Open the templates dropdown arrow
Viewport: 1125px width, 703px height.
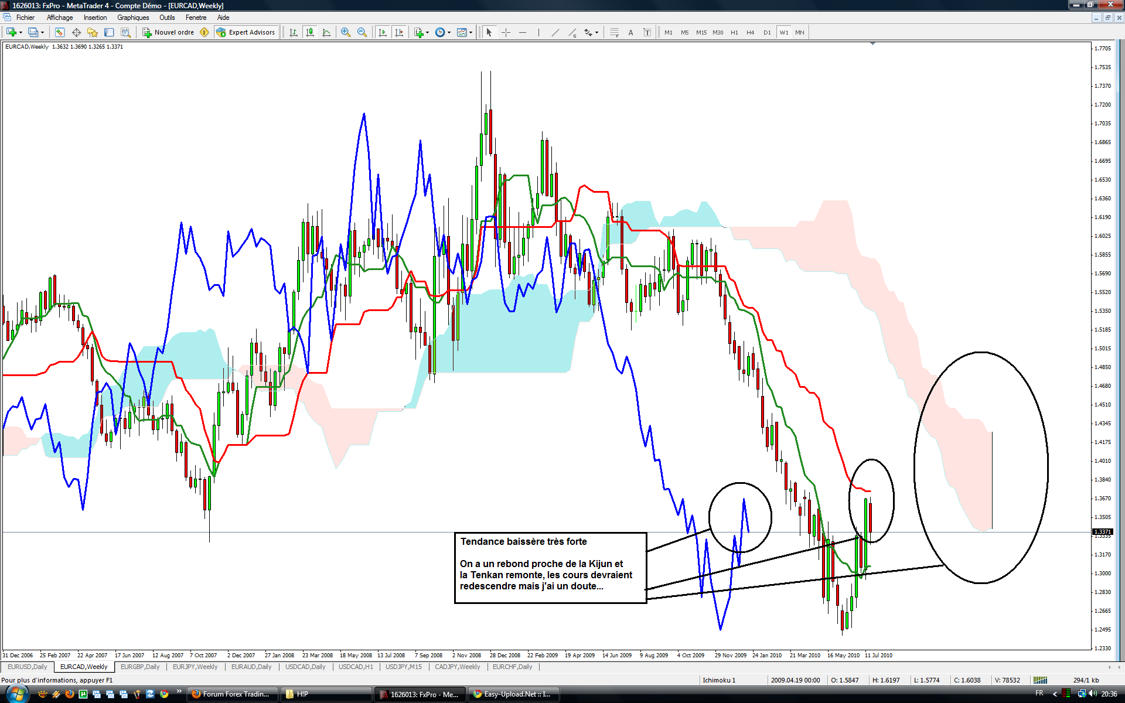(x=471, y=32)
